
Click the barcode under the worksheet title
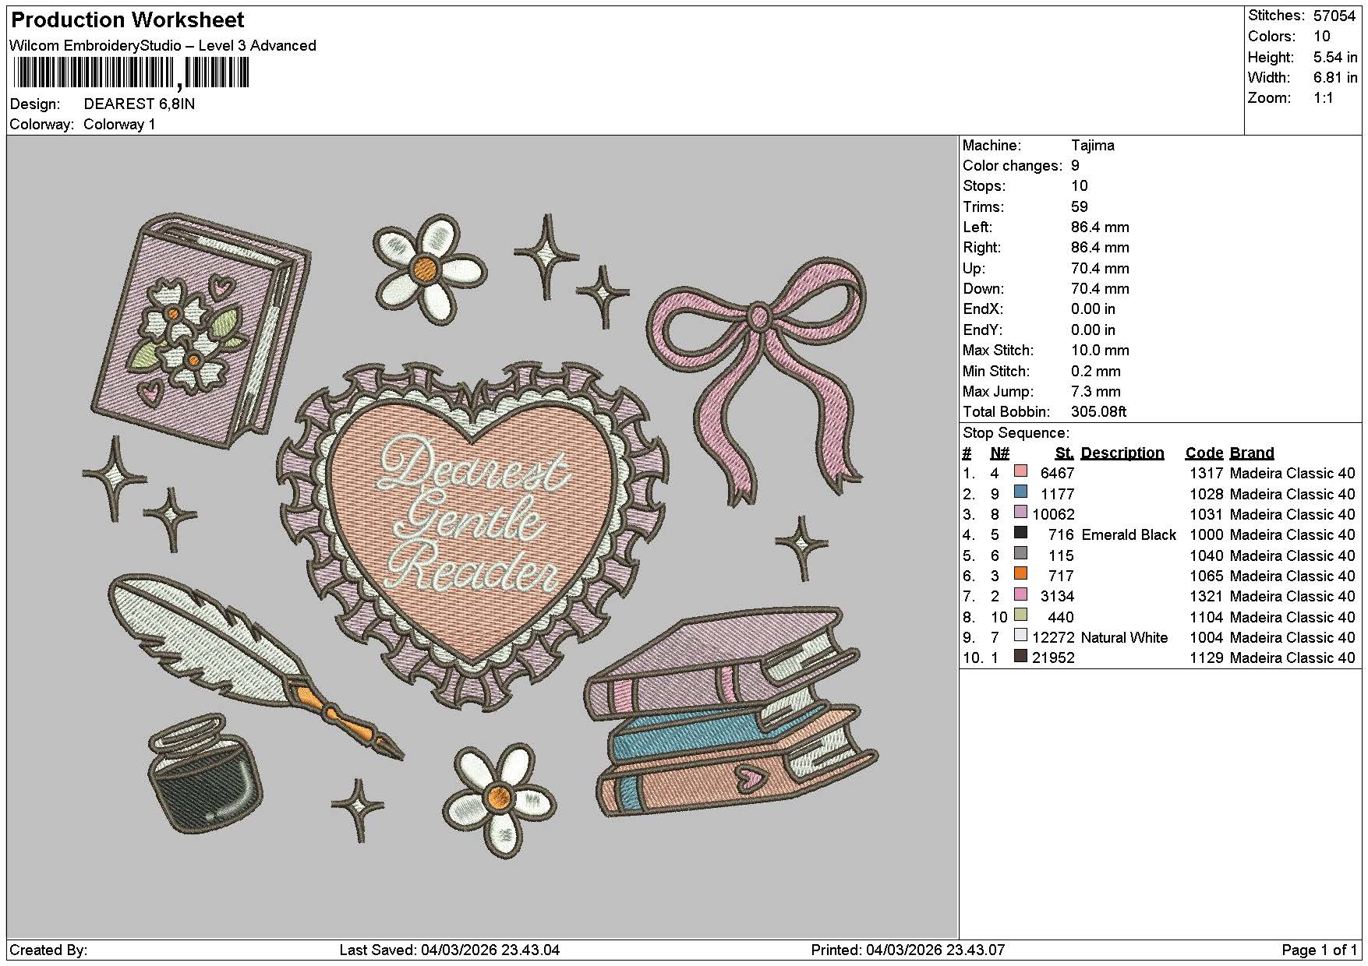[x=131, y=73]
